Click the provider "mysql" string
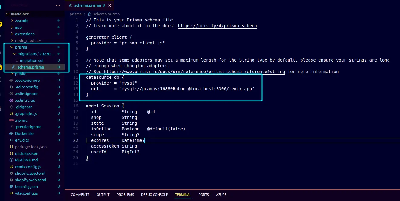The height and width of the screenshot is (201, 400). [x=128, y=83]
